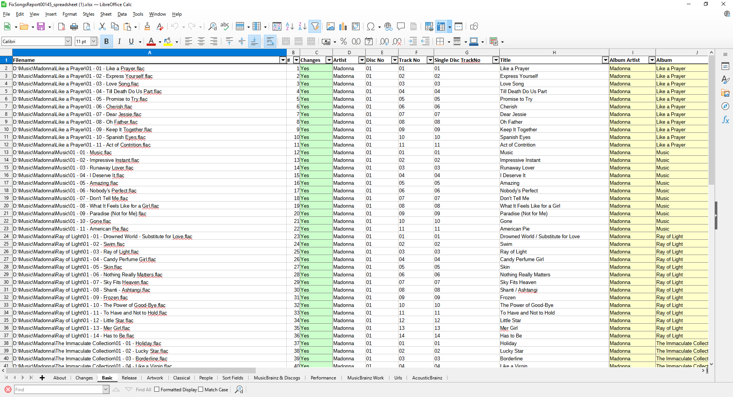The image size is (733, 397).
Task: Toggle Italic formatting
Action: click(119, 42)
